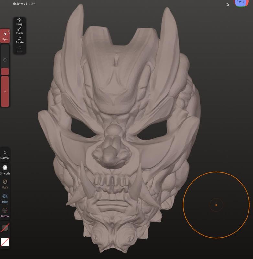The image size is (253, 259).
Task: Open the crossed-out white color swatch
Action: (5, 242)
